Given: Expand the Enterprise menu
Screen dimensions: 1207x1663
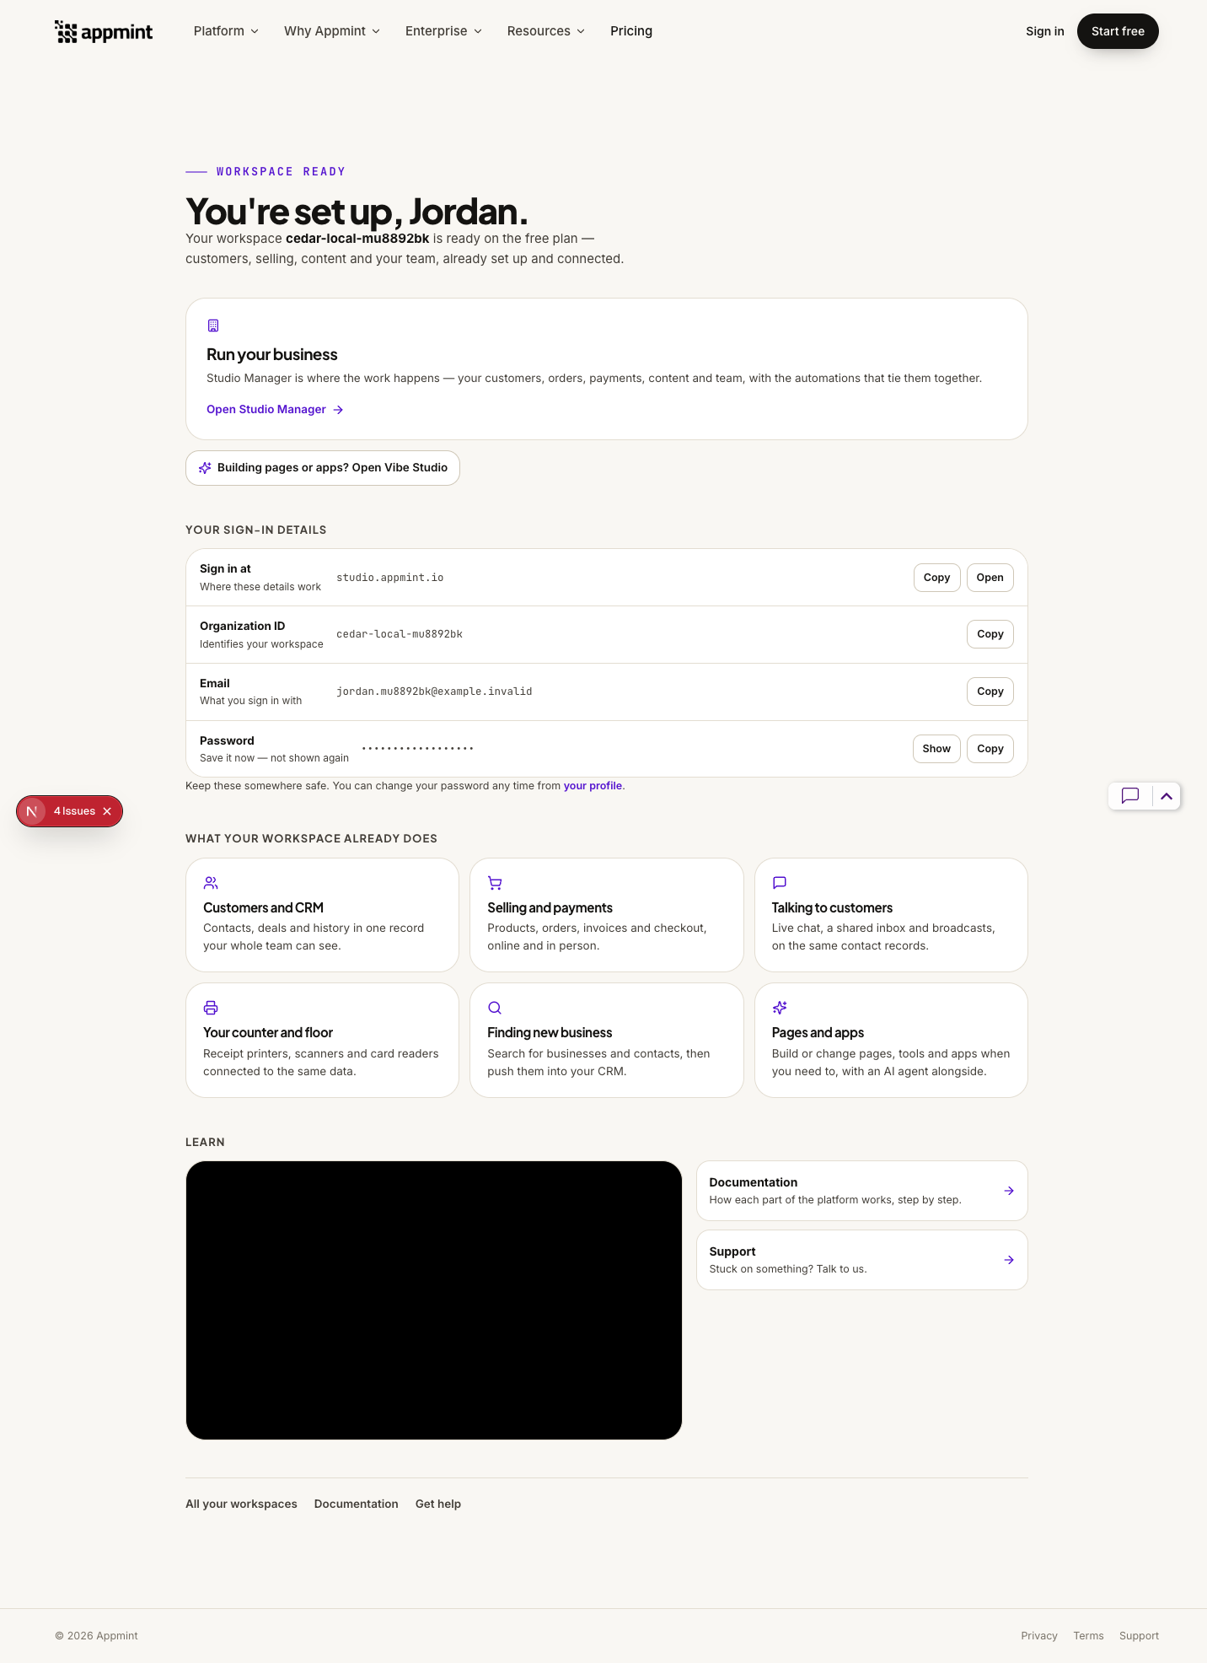Looking at the screenshot, I should click(443, 31).
